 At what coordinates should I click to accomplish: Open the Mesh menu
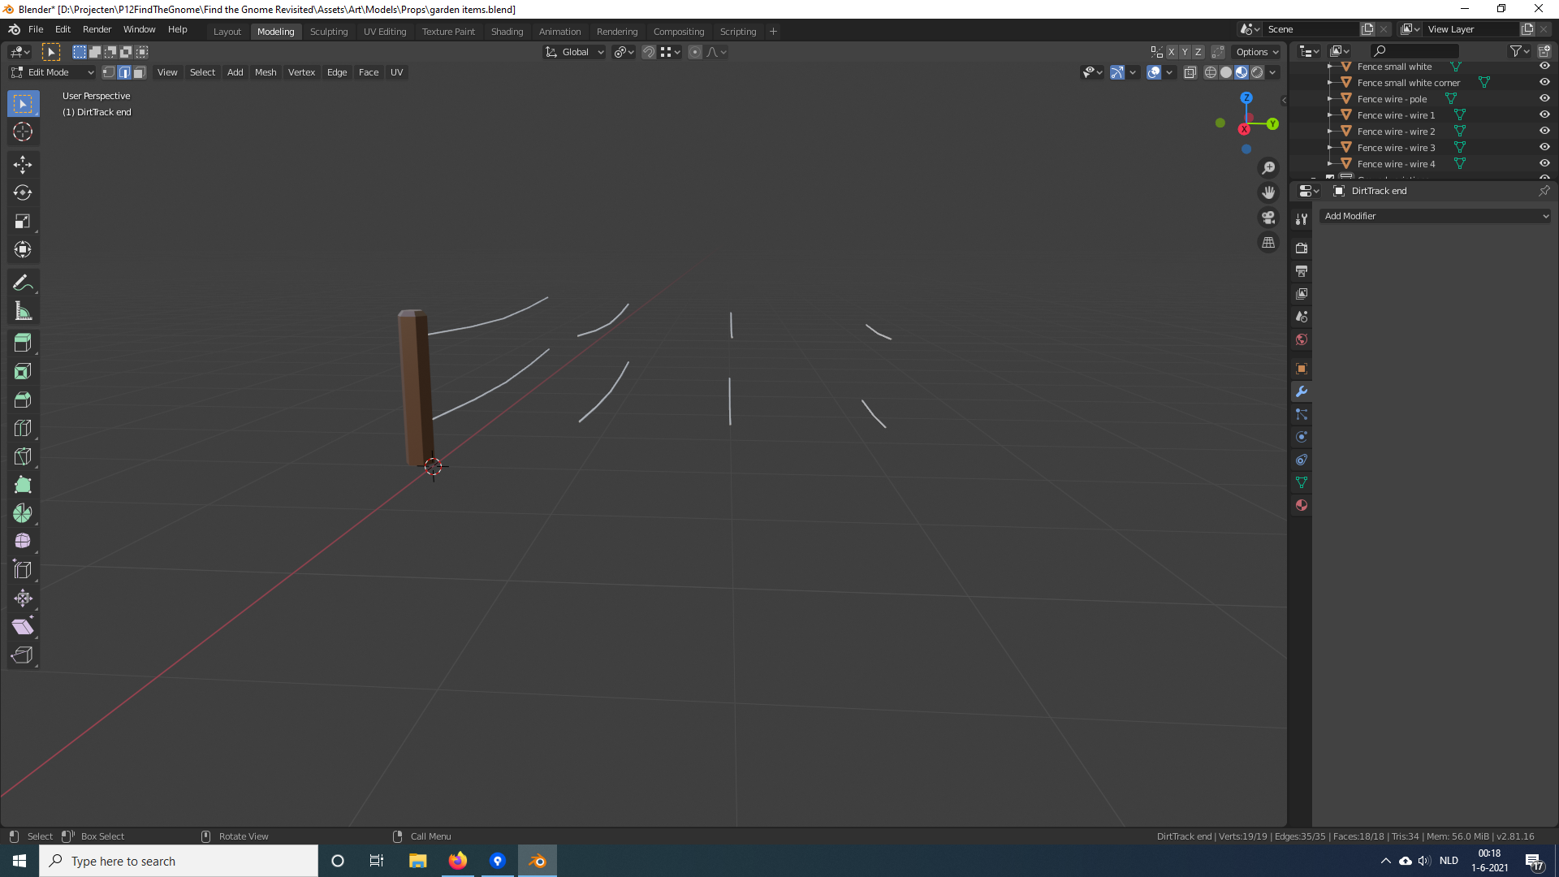coord(266,72)
